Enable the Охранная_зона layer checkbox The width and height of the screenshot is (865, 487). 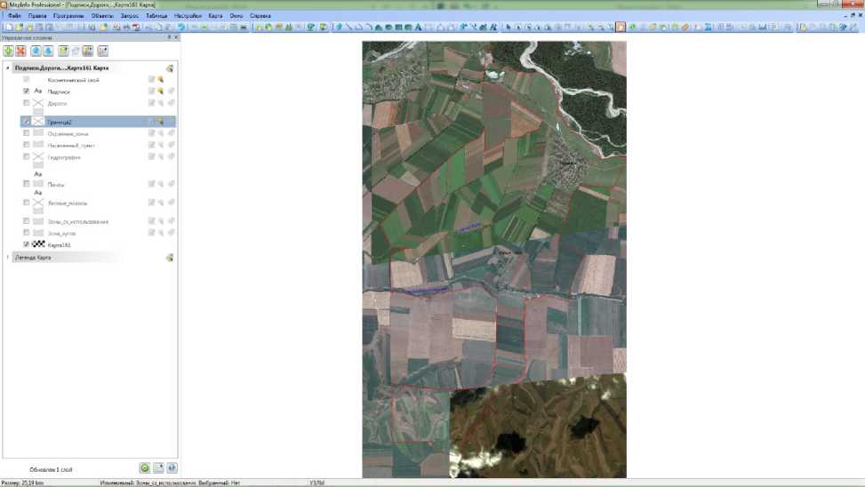pos(26,133)
